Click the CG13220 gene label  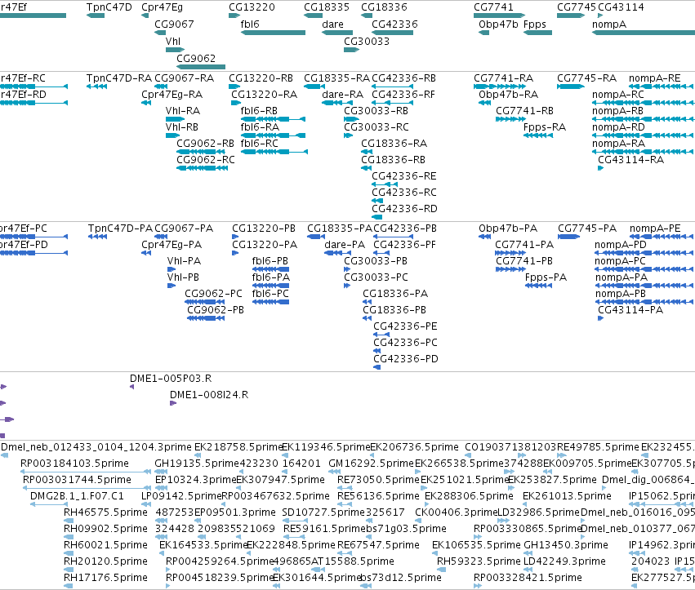tap(252, 7)
